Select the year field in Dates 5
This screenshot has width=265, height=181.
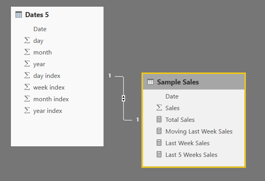point(39,64)
